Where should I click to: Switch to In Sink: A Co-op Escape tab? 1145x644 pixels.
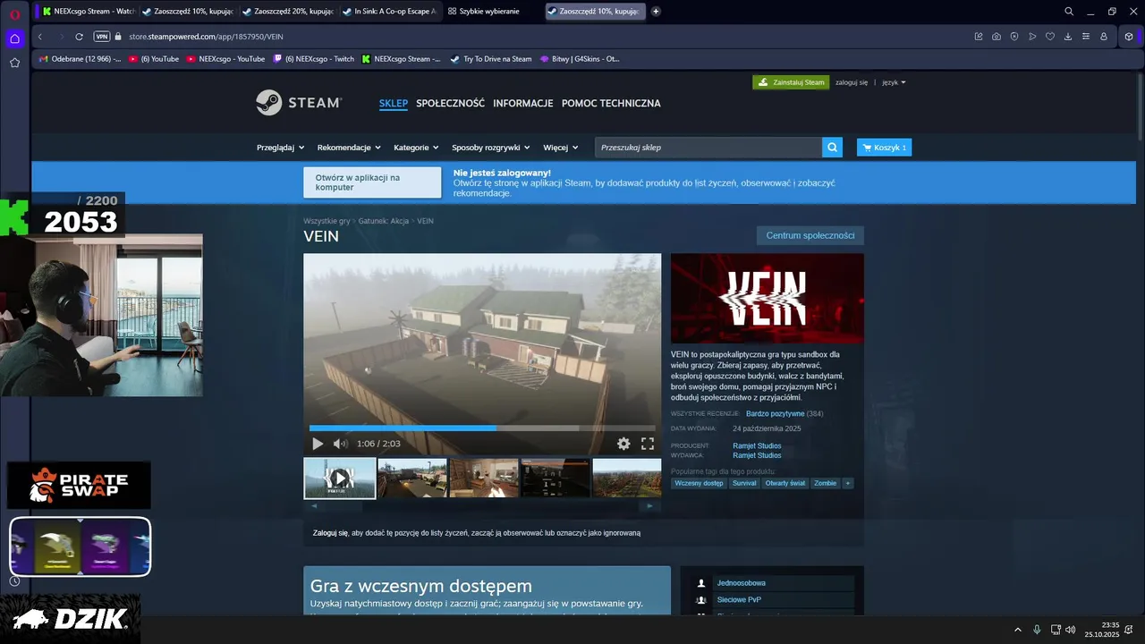tap(390, 12)
